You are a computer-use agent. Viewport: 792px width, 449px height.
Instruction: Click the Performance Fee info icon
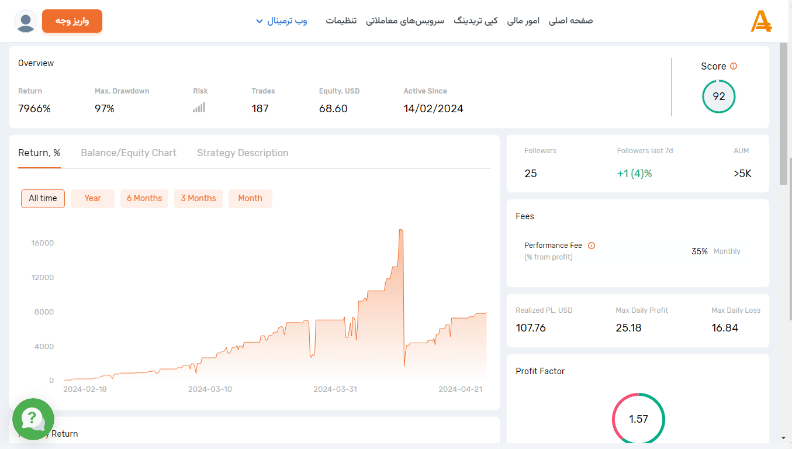591,245
